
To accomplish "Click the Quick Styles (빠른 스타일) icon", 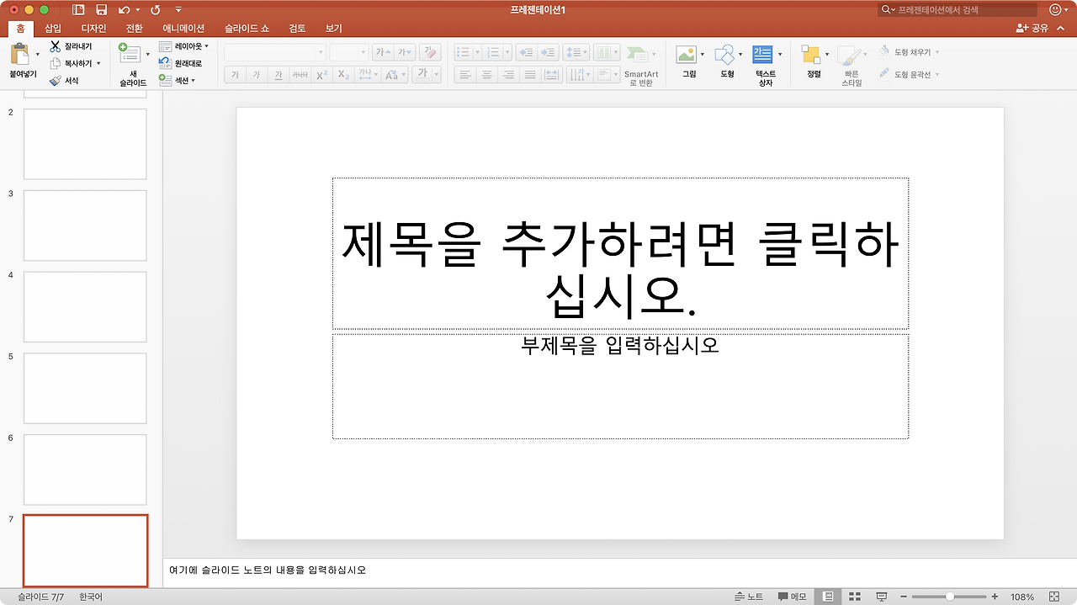I will 850,56.
